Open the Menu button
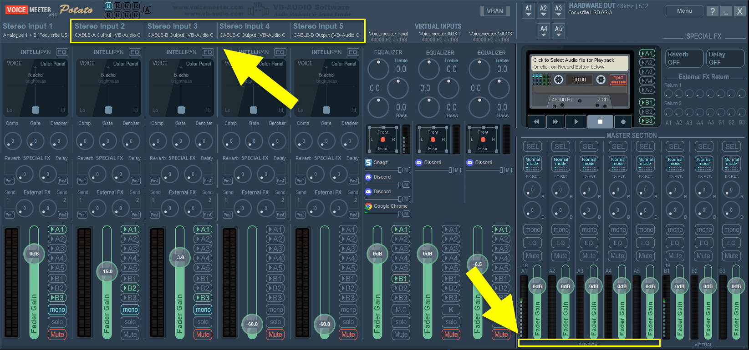 pyautogui.click(x=684, y=11)
